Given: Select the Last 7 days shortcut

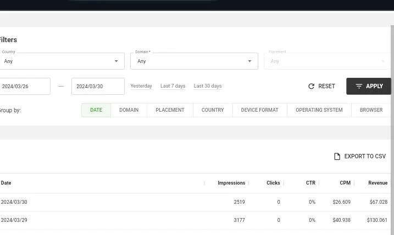Looking at the screenshot, I should coord(173,86).
